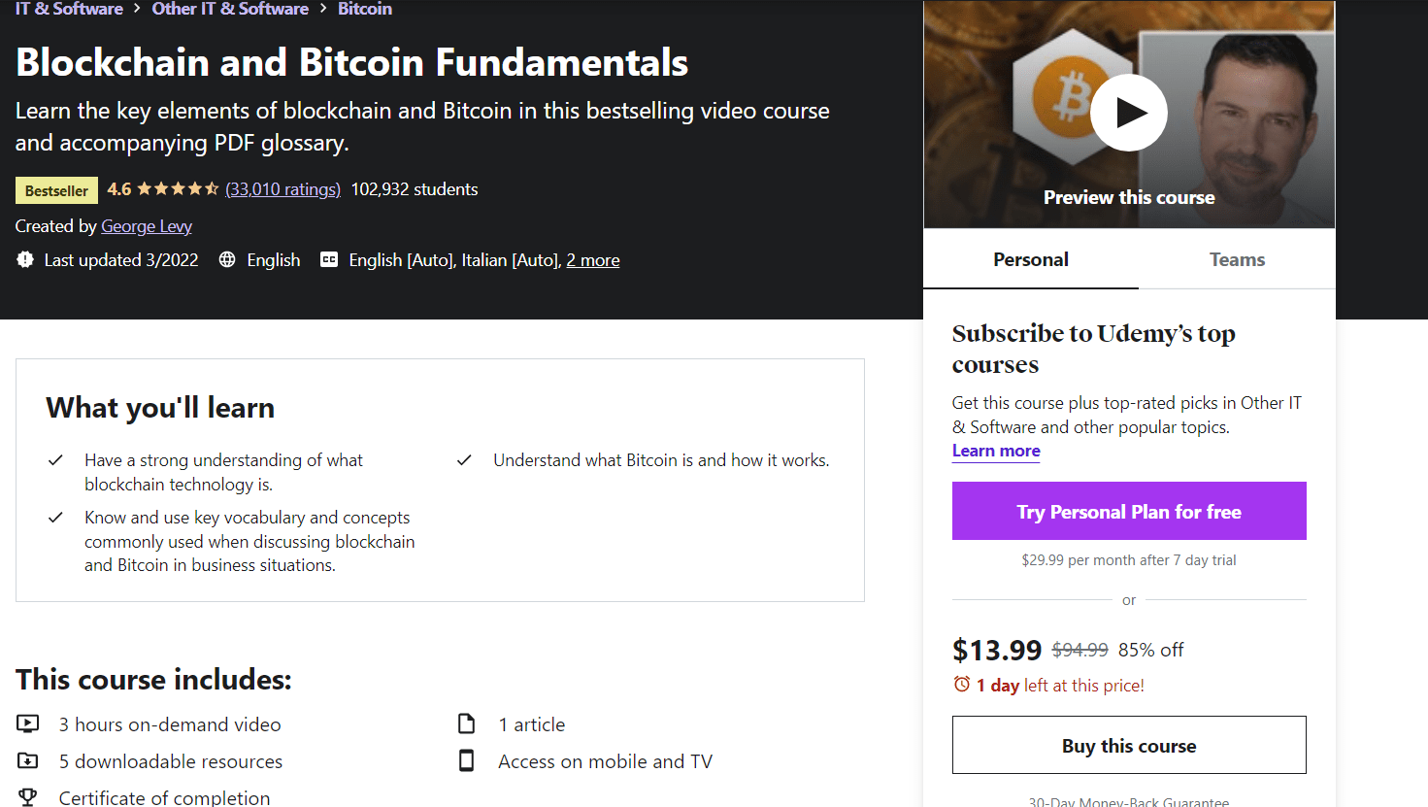Click the certificate of completion trophy icon
This screenshot has height=807, width=1428.
tap(27, 796)
